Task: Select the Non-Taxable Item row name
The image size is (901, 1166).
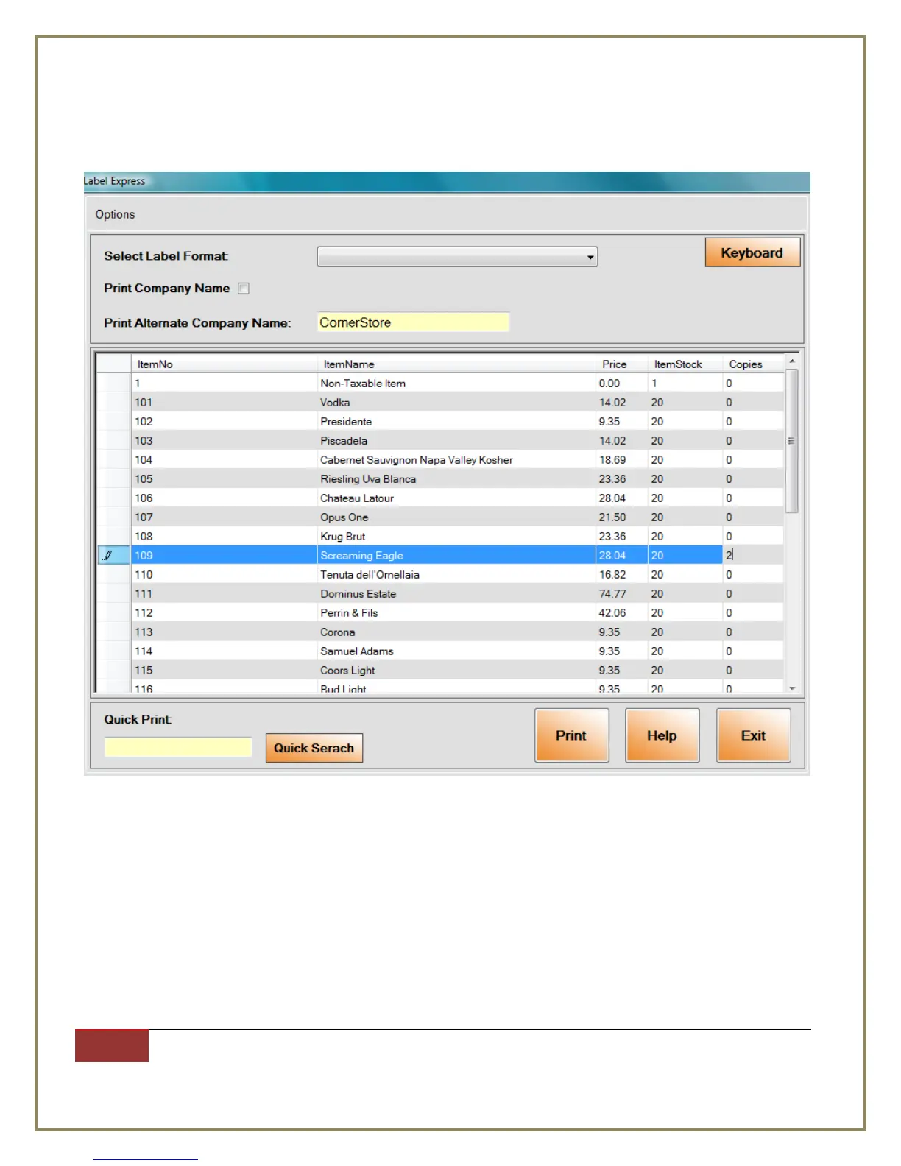Action: pyautogui.click(x=456, y=384)
